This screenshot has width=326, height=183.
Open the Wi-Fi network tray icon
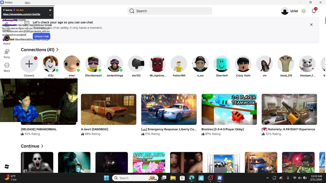tap(295, 178)
